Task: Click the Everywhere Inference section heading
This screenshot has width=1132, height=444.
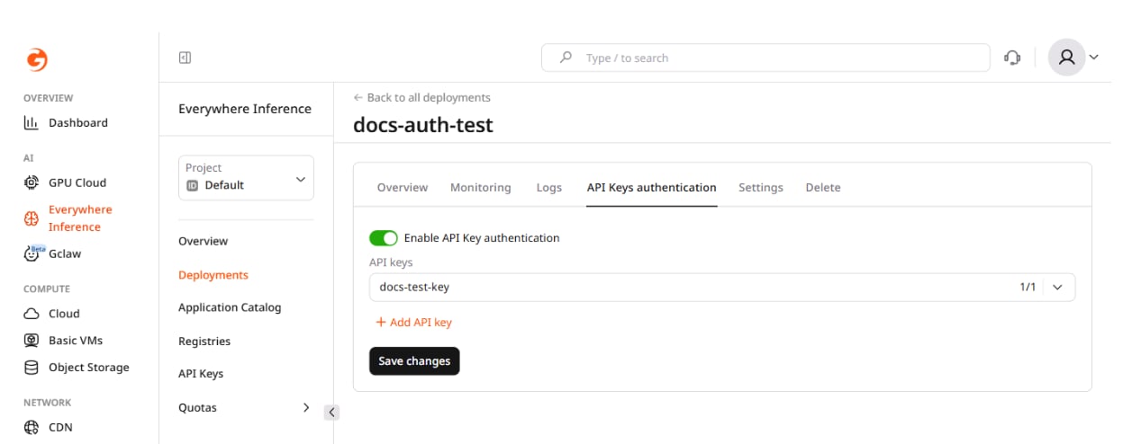Action: 245,109
